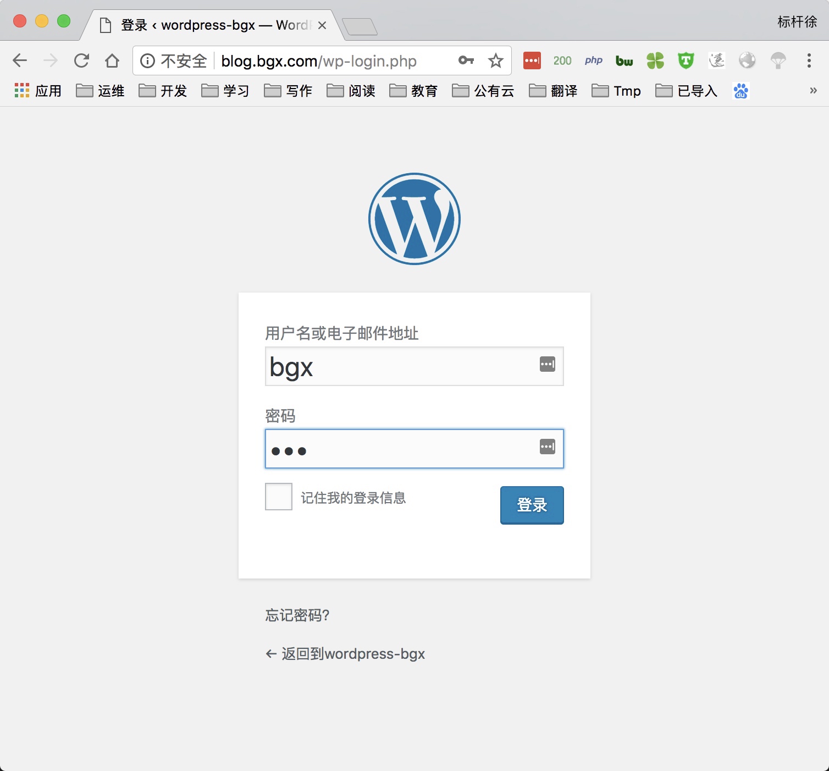The width and height of the screenshot is (829, 771).
Task: Open the 应用 apps grid shortcut
Action: point(38,91)
